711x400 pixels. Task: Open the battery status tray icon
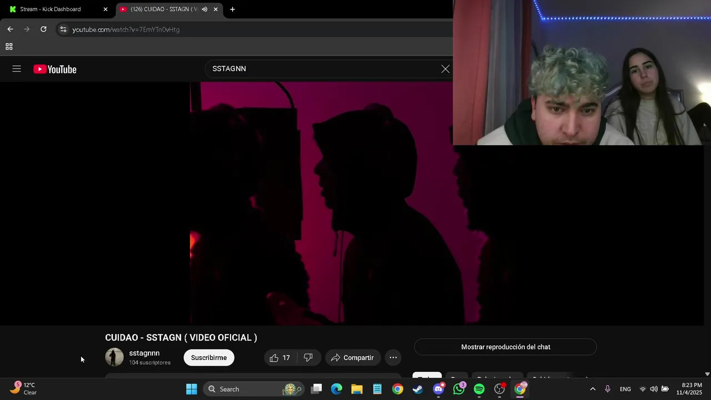pos(665,389)
